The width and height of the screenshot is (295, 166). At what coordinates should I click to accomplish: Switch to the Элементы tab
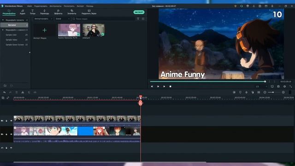pos(72,12)
